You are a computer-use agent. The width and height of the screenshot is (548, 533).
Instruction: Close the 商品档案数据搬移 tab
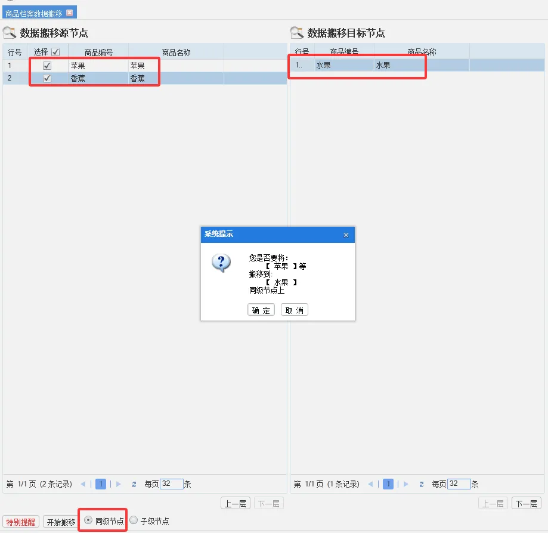70,13
